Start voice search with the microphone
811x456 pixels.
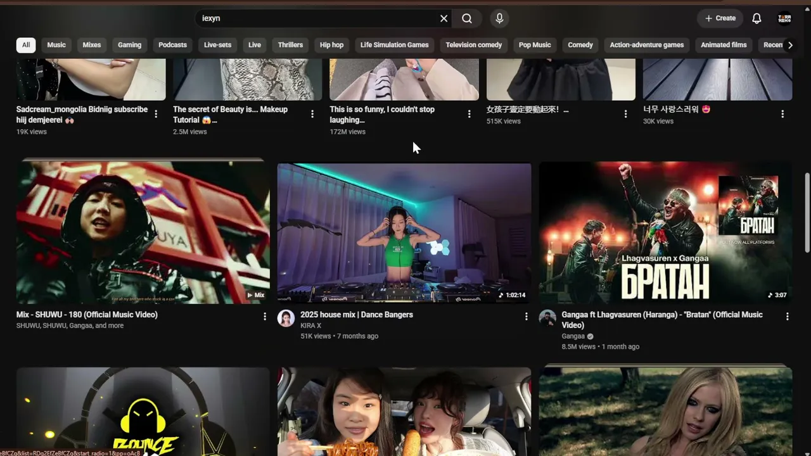[499, 18]
